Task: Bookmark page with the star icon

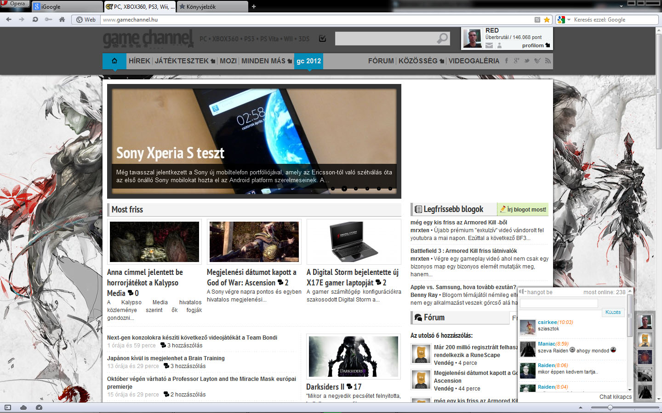Action: coord(547,20)
